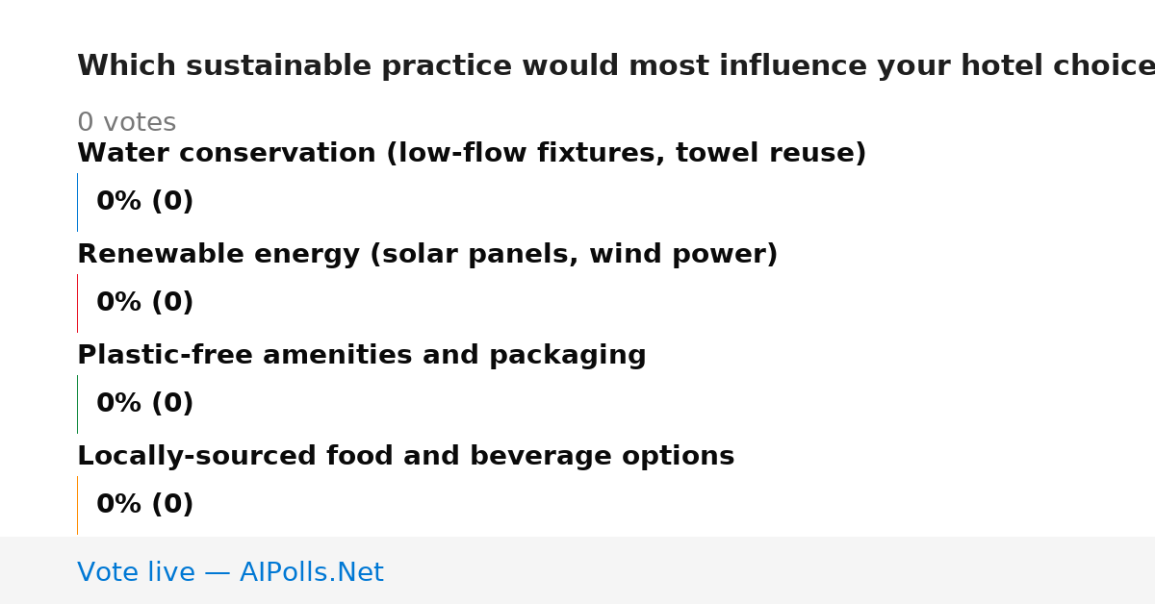The height and width of the screenshot is (604, 1155).
Task: Select the Locally-sourced food and beverage option
Action: 405,457
